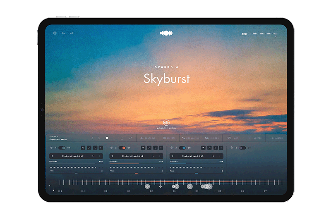
Task: Click the undo arrow icon
Action: click(63, 33)
